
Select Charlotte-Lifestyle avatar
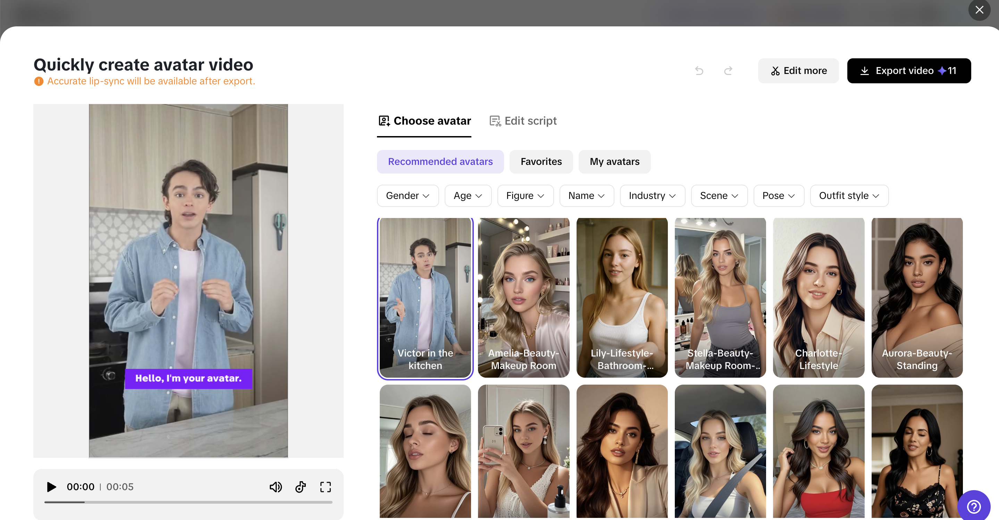(818, 298)
